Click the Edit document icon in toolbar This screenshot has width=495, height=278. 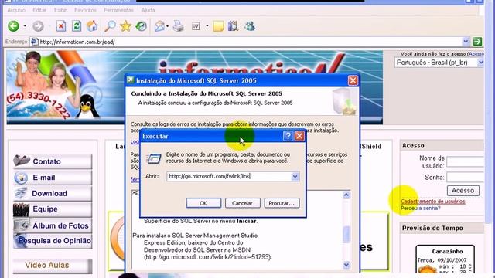(x=196, y=26)
